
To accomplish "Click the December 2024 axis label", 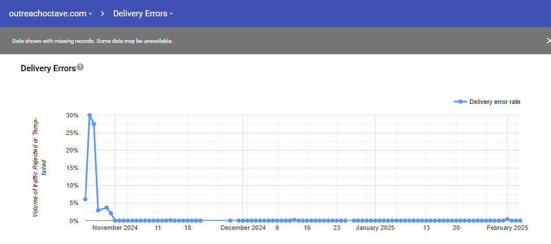I will point(243,228).
